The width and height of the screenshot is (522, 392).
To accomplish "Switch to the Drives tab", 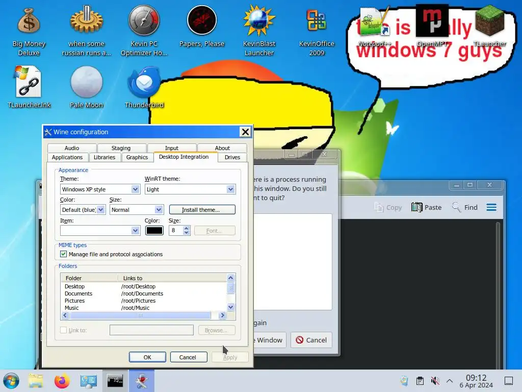I will pyautogui.click(x=232, y=157).
